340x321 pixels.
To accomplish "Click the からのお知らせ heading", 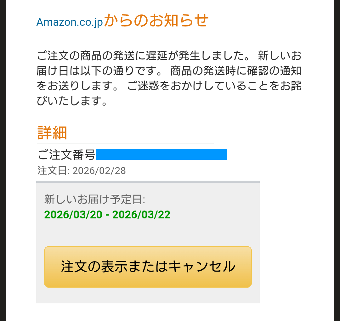I will [x=156, y=20].
